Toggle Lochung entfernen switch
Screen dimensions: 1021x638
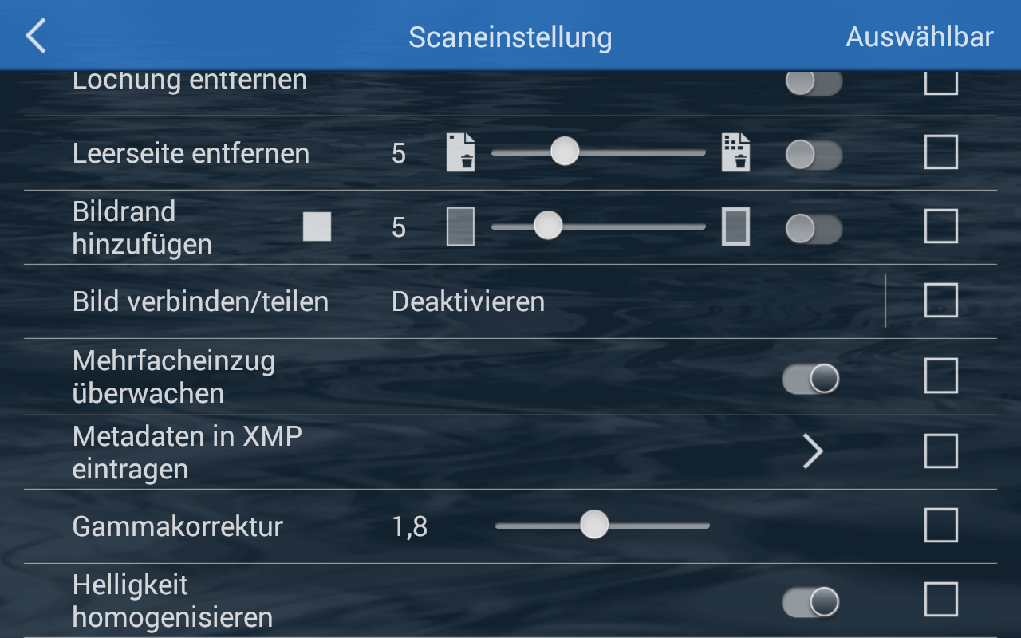813,81
